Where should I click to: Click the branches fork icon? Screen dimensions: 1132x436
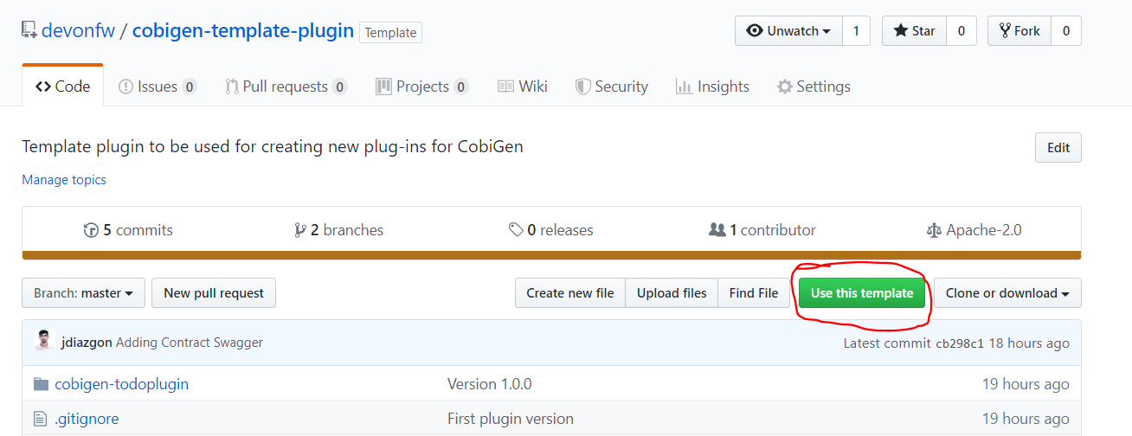[x=300, y=230]
